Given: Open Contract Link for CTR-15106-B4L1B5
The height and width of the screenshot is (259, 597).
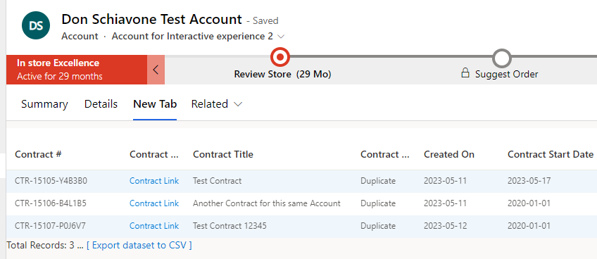Looking at the screenshot, I should point(154,203).
